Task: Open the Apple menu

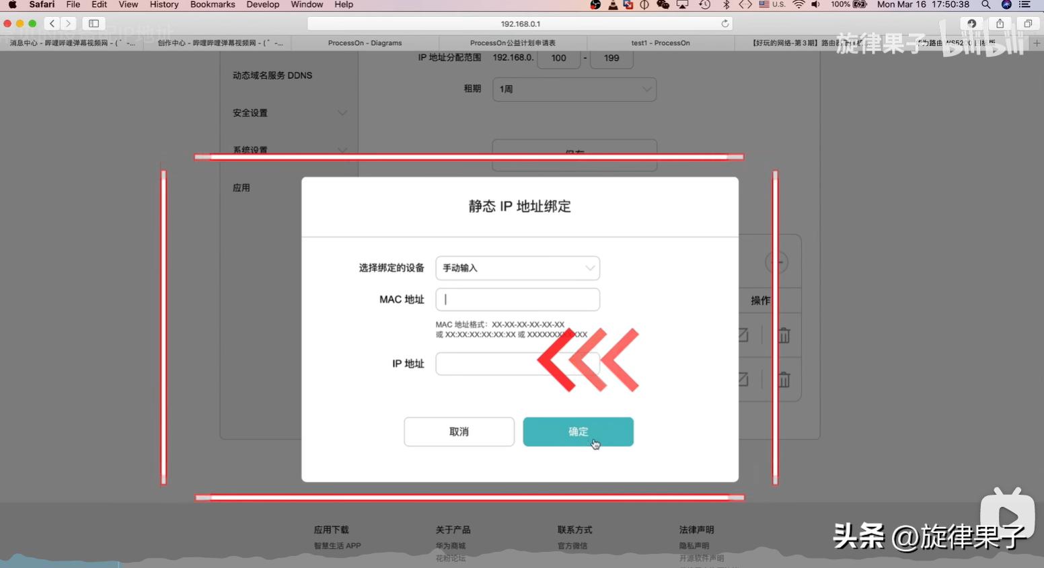Action: (12, 5)
